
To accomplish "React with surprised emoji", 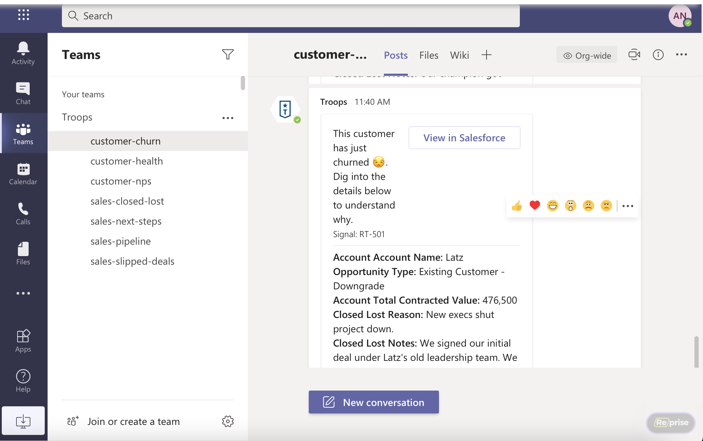I will (571, 206).
